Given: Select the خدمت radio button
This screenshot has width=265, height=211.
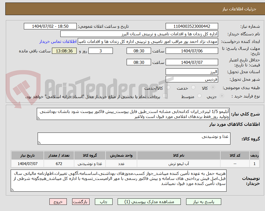Looking at the screenshot, I should tap(193, 87).
